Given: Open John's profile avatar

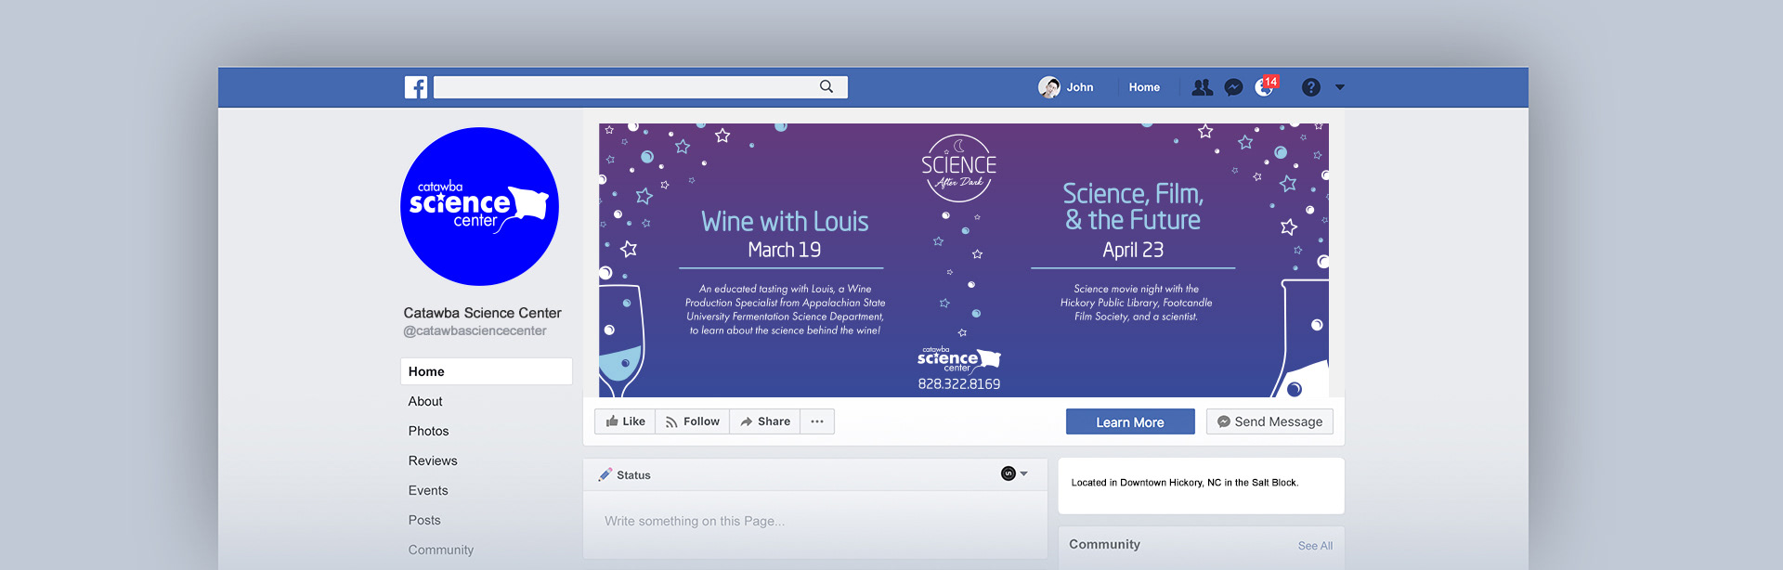Looking at the screenshot, I should point(1049,87).
